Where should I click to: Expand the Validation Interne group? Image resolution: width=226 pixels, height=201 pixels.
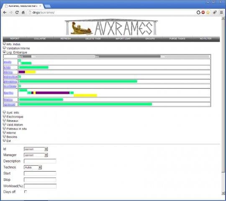click(x=4, y=48)
